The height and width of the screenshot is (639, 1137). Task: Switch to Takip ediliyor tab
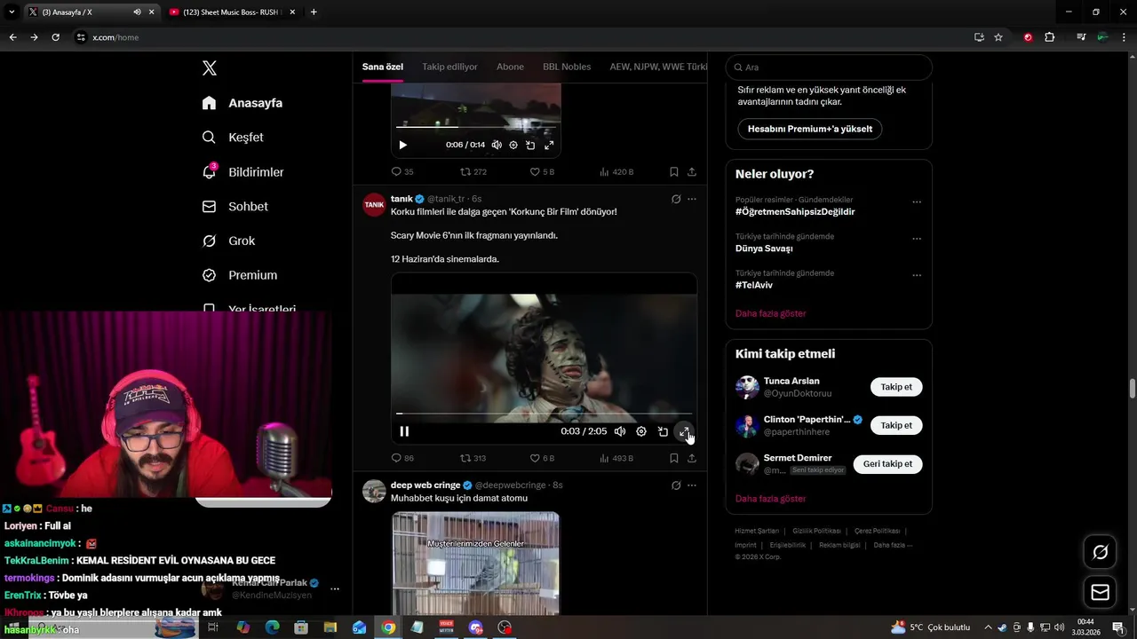coord(449,67)
